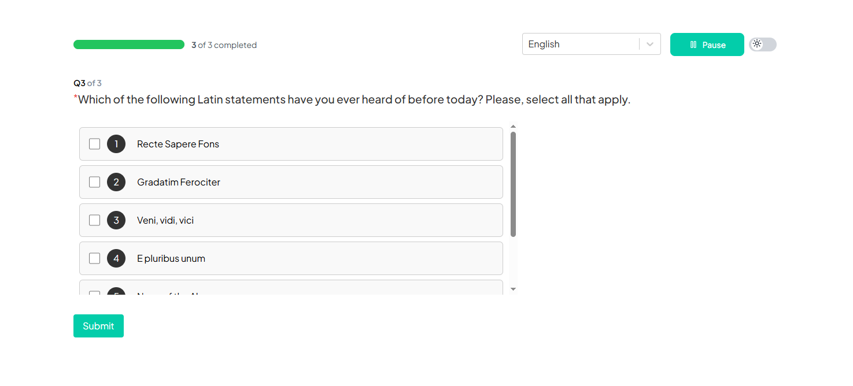Screen dimensions: 853x386
Task: Click the numbered badge 1 beside Recte Sapere Fons
Action: [116, 144]
